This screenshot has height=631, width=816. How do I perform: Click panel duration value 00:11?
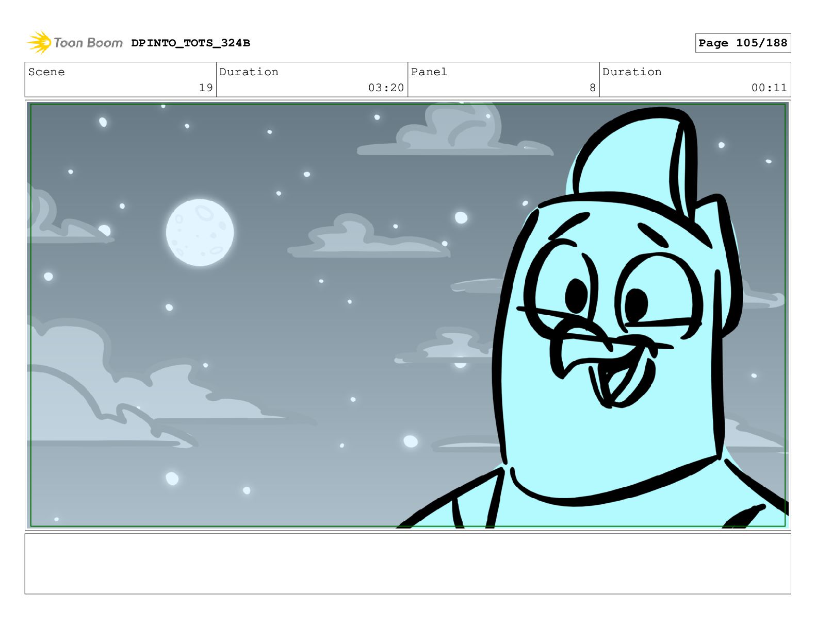[x=769, y=88]
